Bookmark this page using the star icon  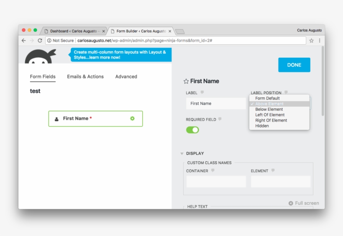point(311,41)
